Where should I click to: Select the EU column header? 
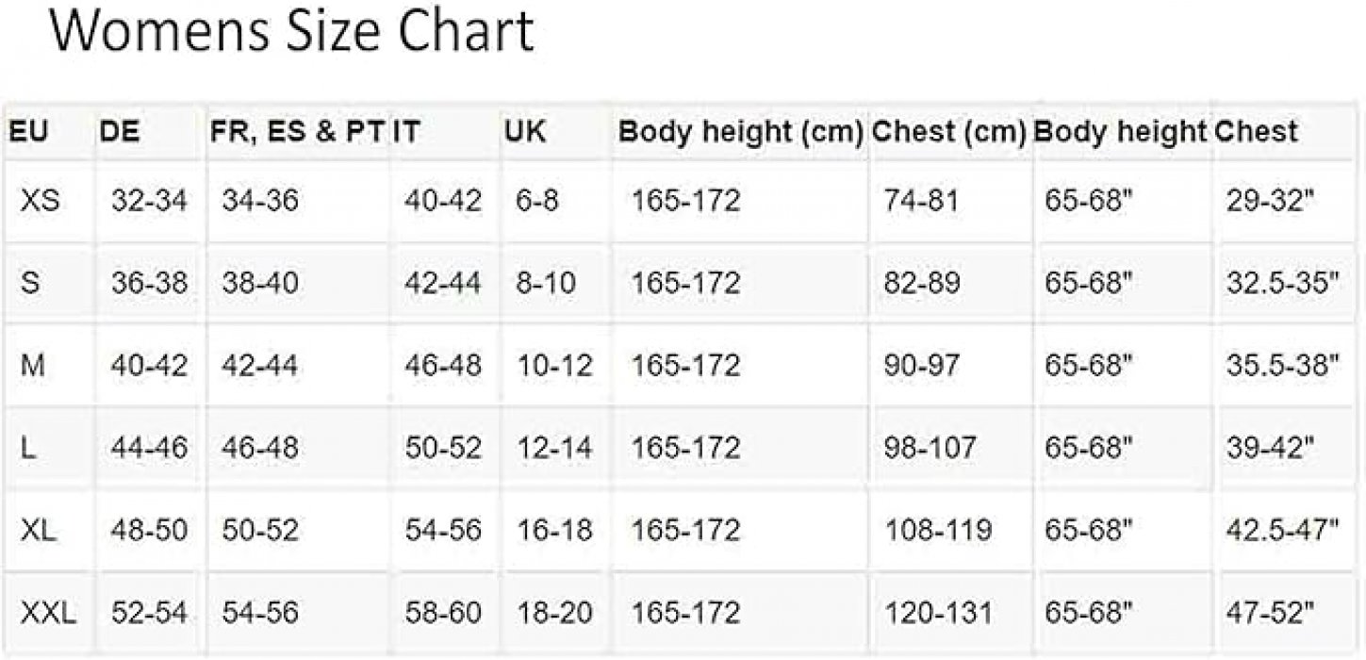click(28, 131)
